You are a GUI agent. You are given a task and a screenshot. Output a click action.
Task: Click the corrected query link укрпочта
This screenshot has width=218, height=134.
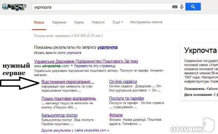(x=108, y=47)
